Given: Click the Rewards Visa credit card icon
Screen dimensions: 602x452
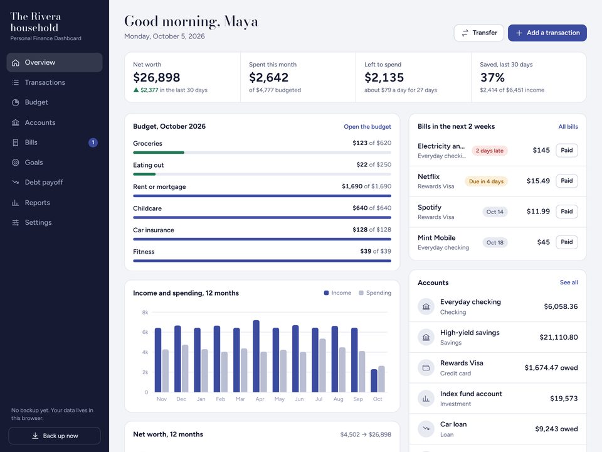Looking at the screenshot, I should pyautogui.click(x=426, y=368).
